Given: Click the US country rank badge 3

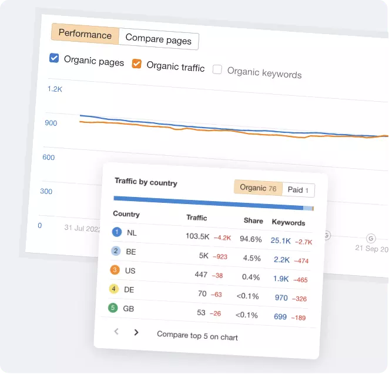Looking at the screenshot, I should pyautogui.click(x=115, y=270).
